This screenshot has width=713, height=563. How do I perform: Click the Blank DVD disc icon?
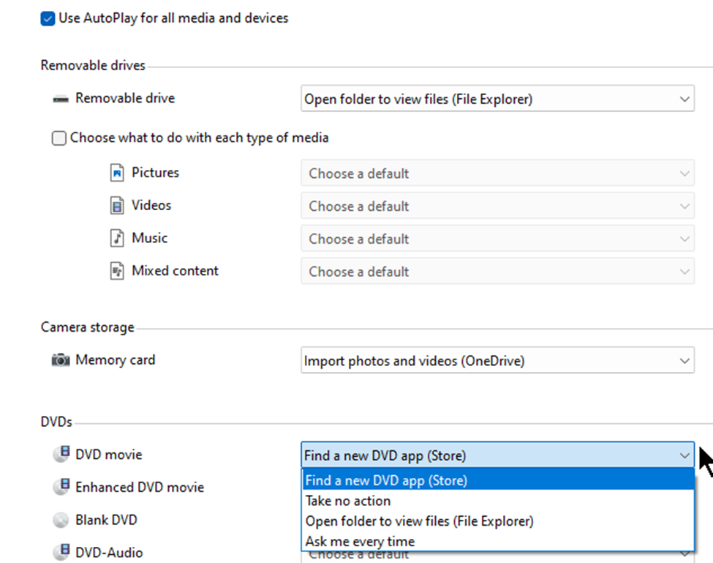61,521
